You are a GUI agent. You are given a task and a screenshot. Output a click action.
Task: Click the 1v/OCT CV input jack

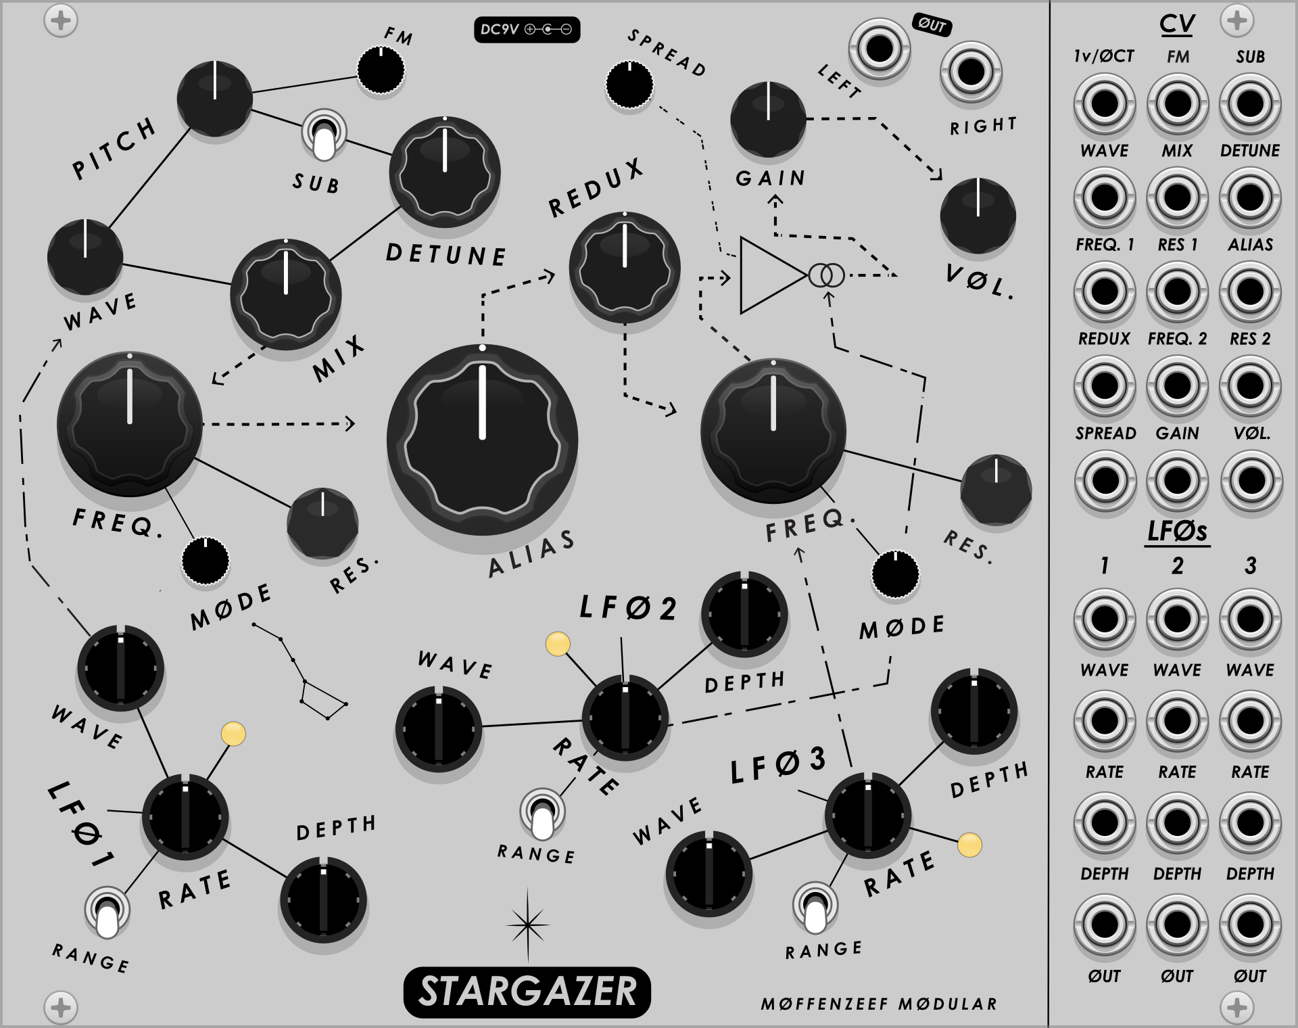[x=1104, y=104]
